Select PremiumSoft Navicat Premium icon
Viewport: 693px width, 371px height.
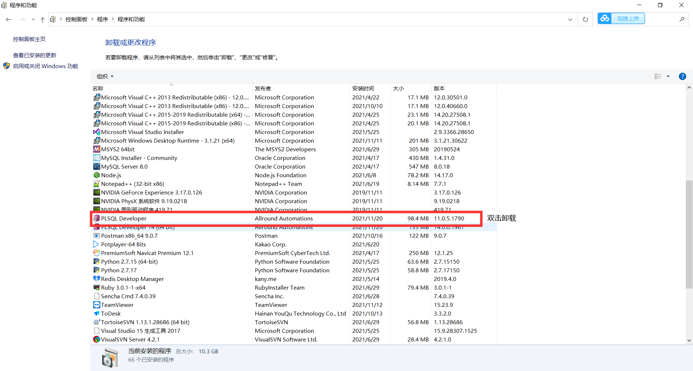pyautogui.click(x=96, y=253)
